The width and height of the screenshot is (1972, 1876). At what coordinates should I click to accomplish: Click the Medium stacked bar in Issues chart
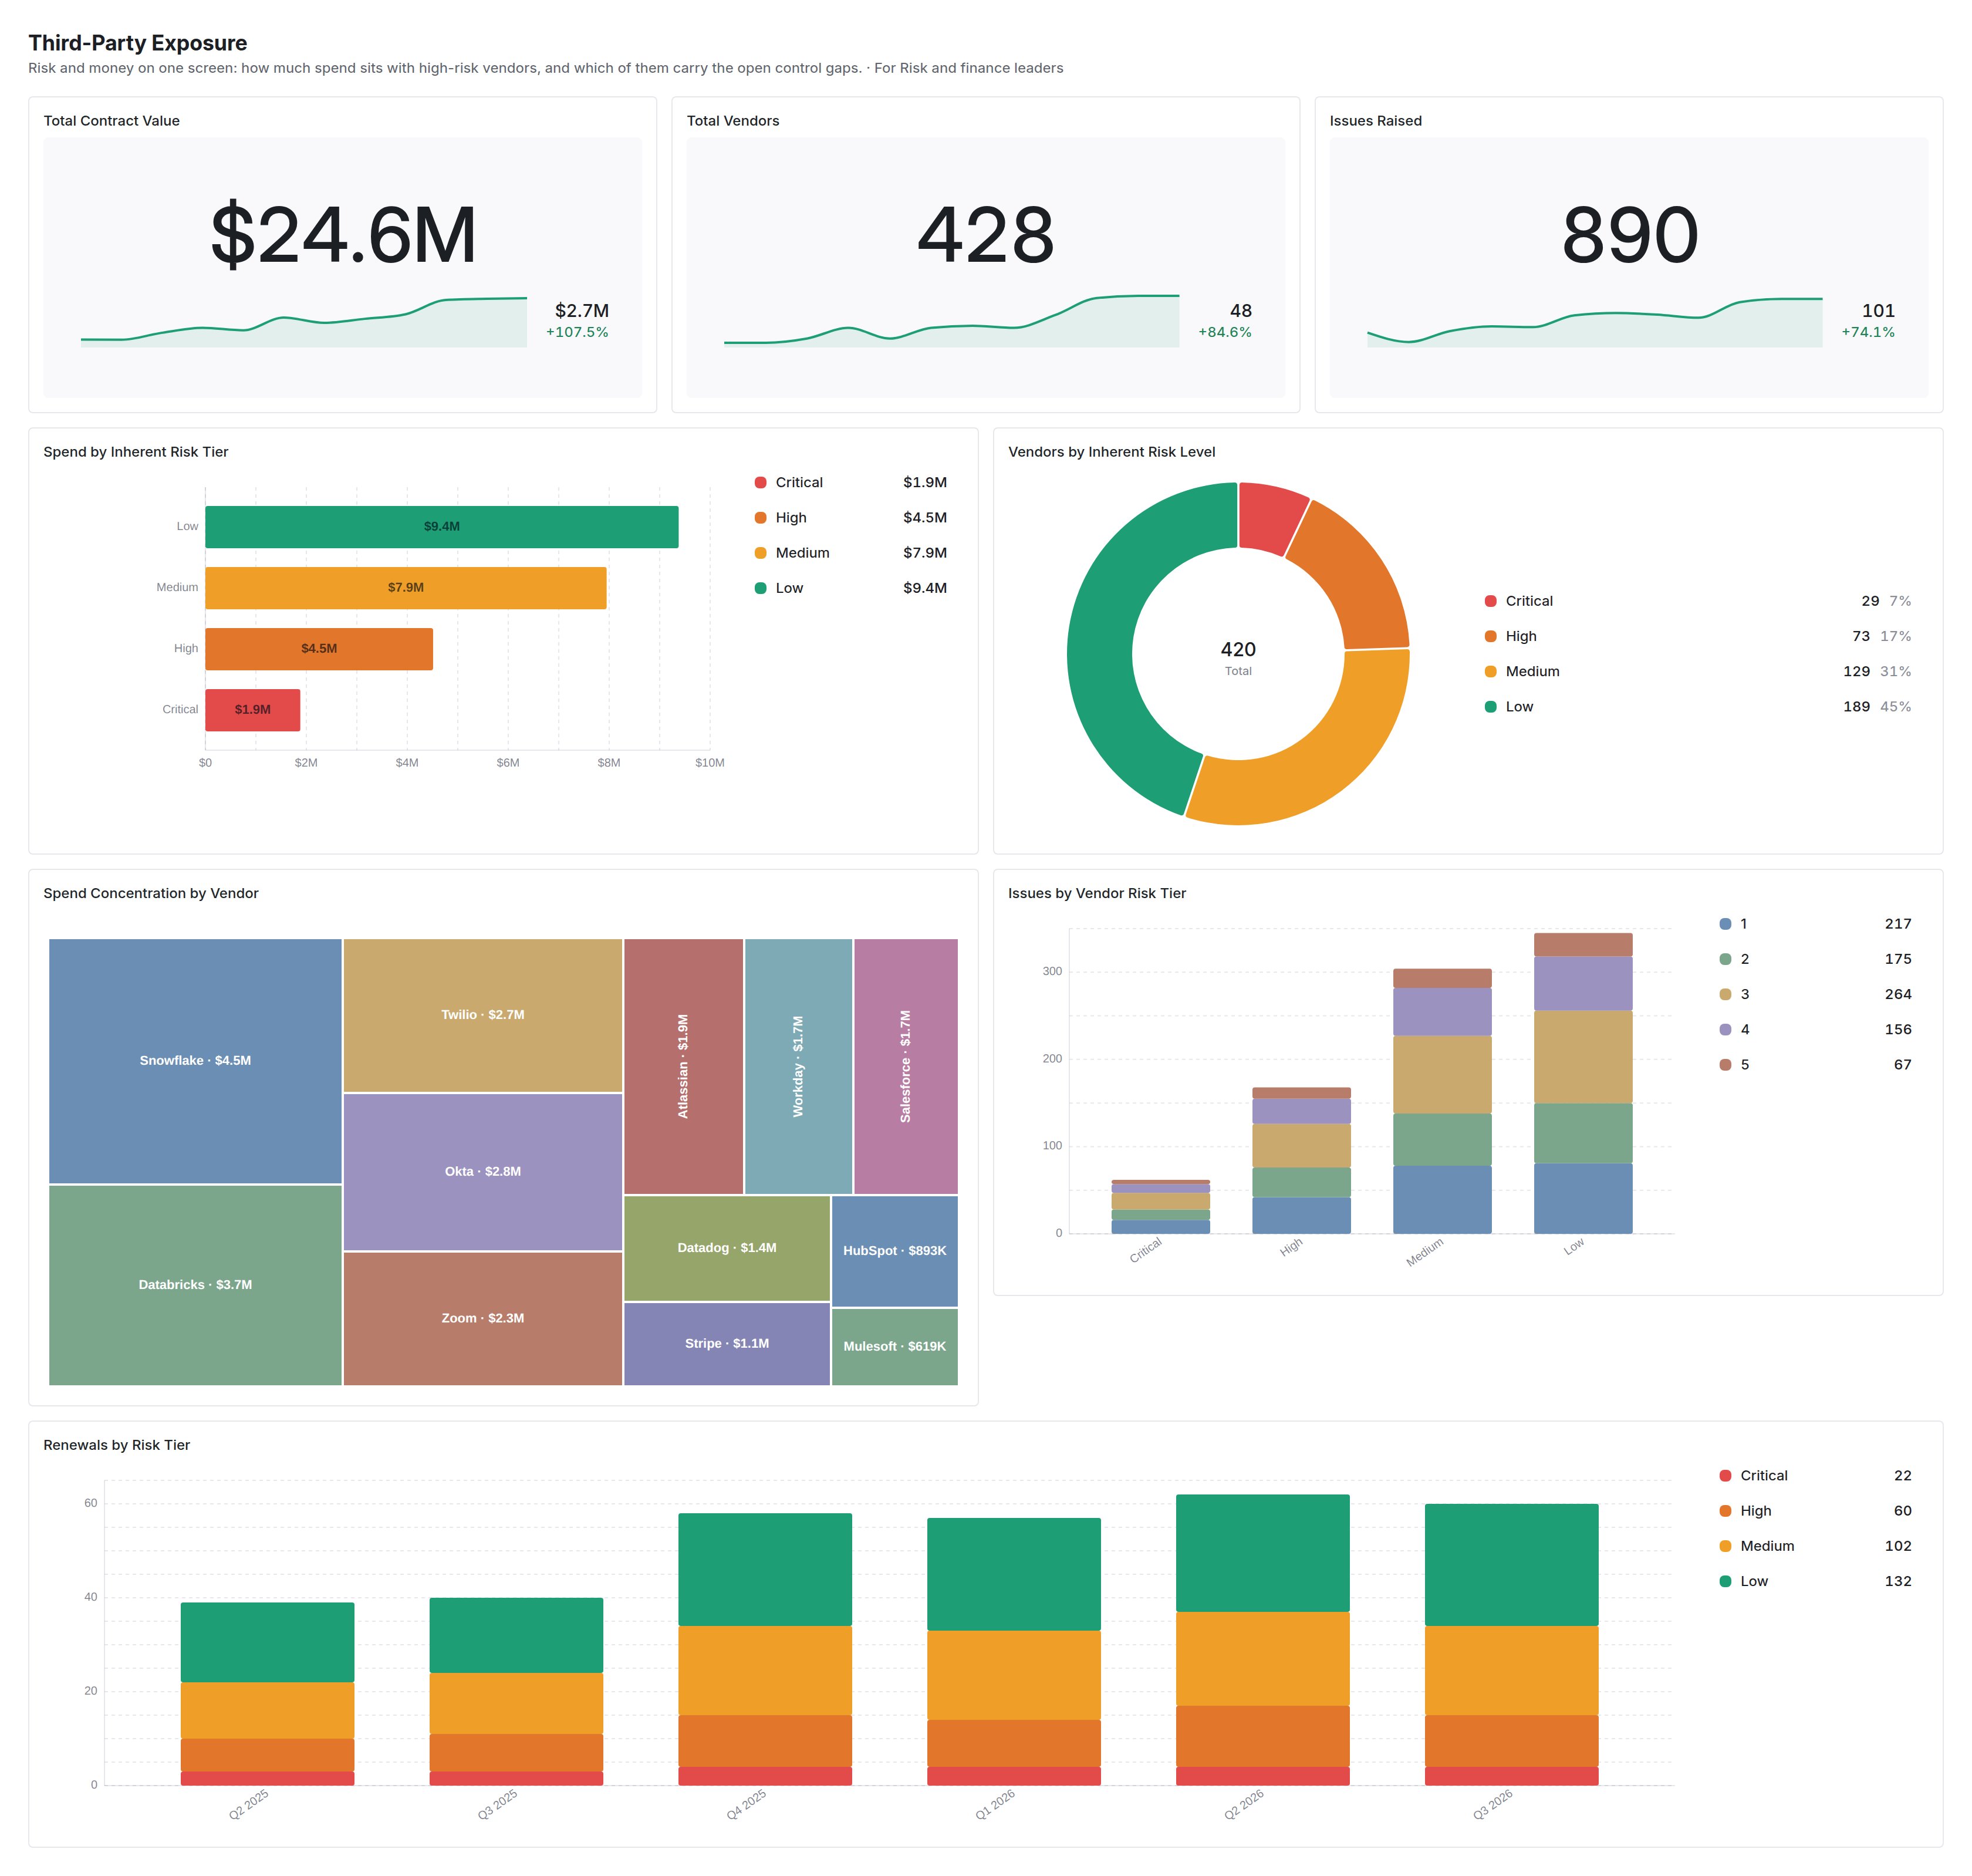(x=1442, y=1101)
